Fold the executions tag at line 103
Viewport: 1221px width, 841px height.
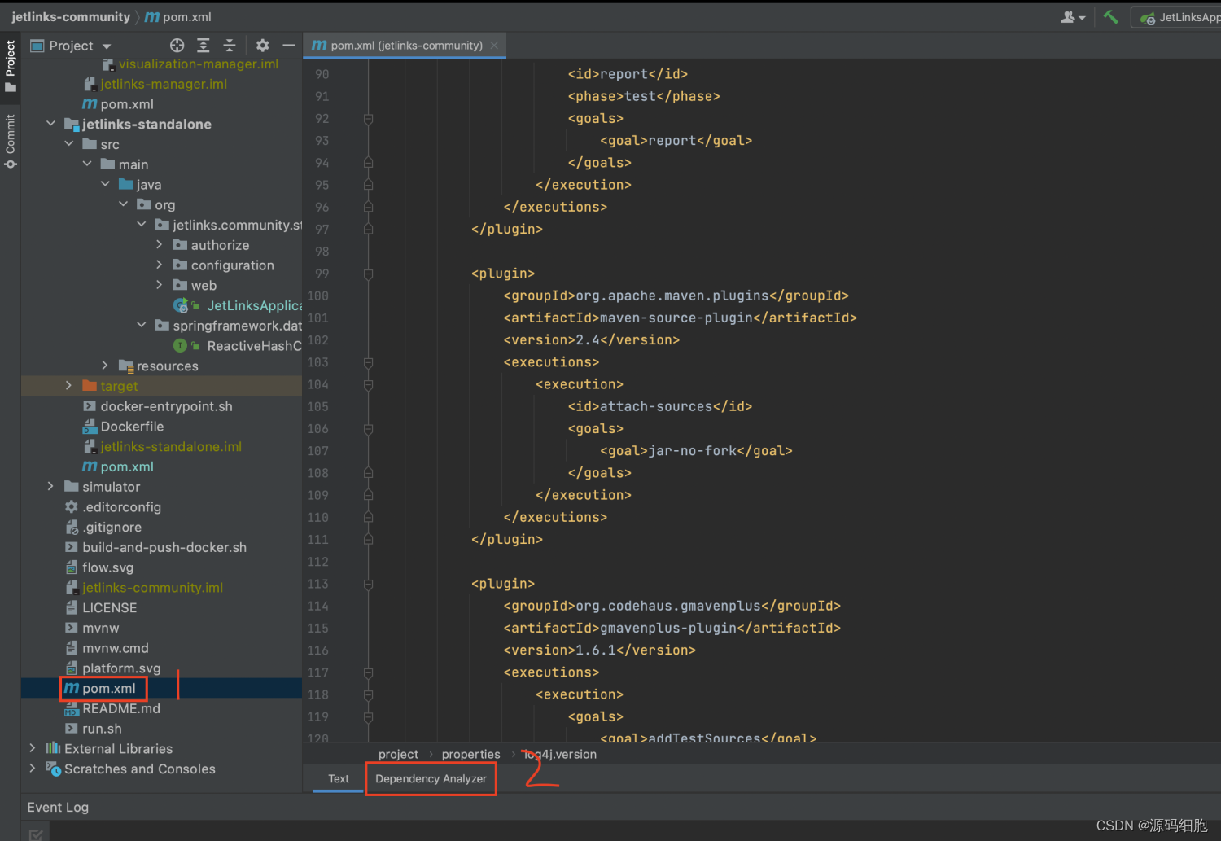coord(368,362)
